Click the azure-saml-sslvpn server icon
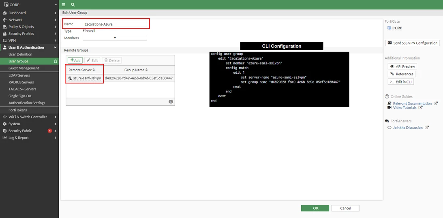443x218 pixels. click(70, 78)
